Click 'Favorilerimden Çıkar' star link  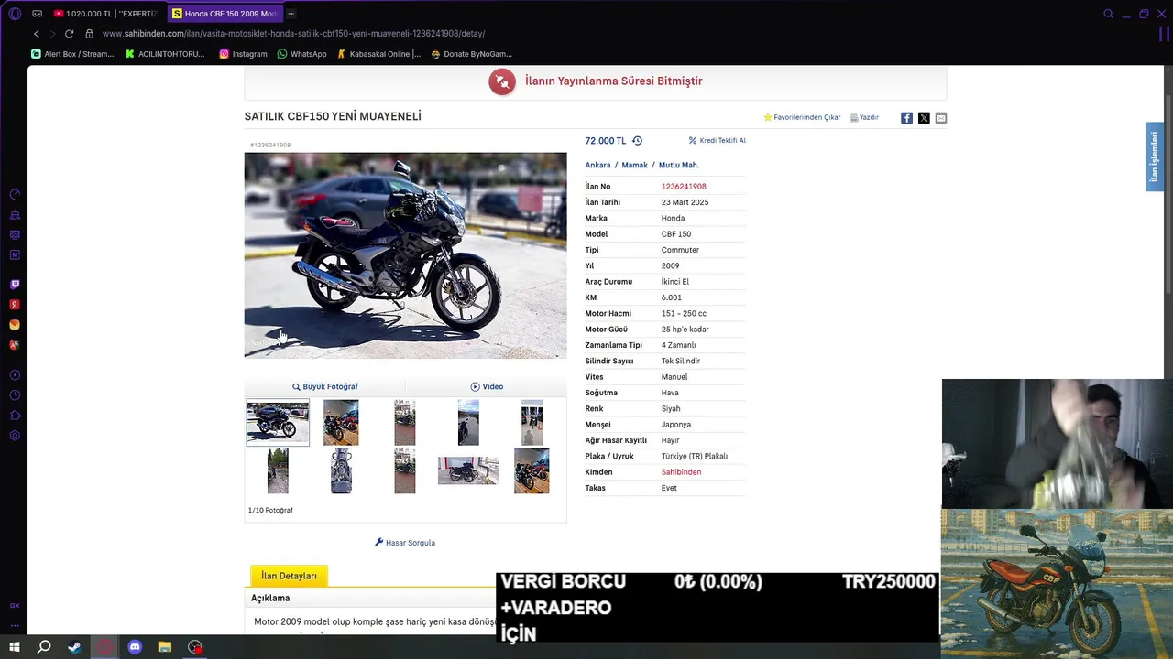[802, 118]
